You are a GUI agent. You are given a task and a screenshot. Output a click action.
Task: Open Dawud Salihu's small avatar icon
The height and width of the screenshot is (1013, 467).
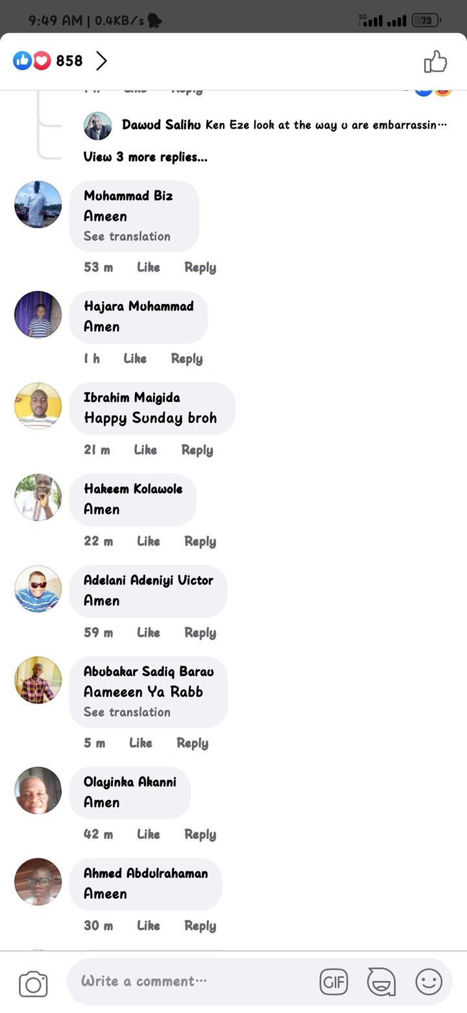point(97,126)
